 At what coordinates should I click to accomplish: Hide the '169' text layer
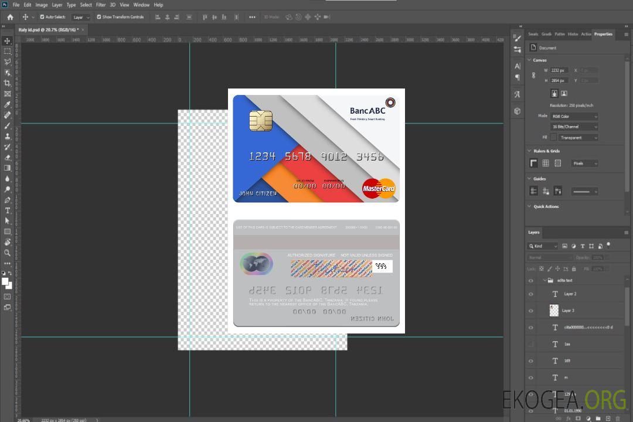[531, 361]
